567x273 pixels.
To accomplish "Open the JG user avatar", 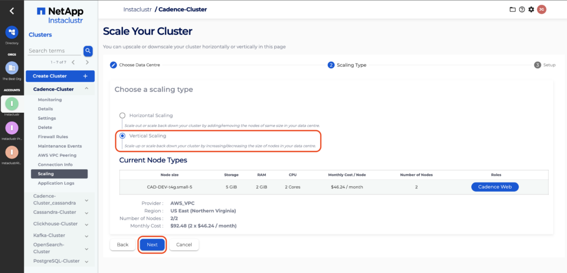I will tap(542, 9).
